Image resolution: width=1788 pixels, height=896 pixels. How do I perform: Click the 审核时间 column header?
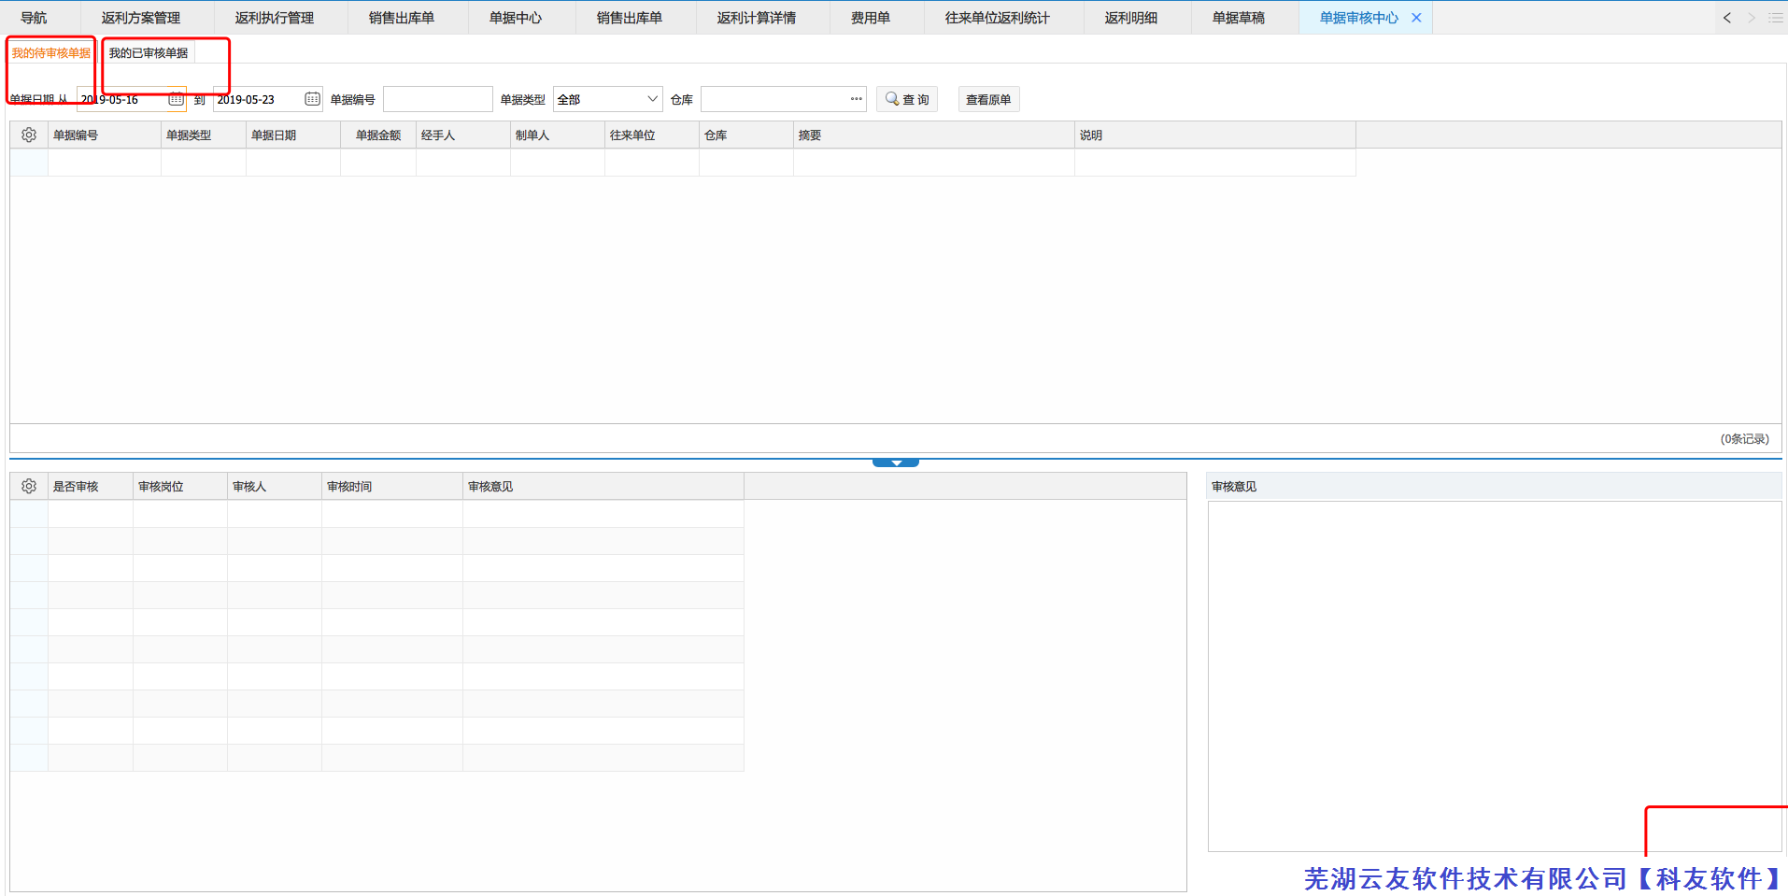(x=392, y=487)
